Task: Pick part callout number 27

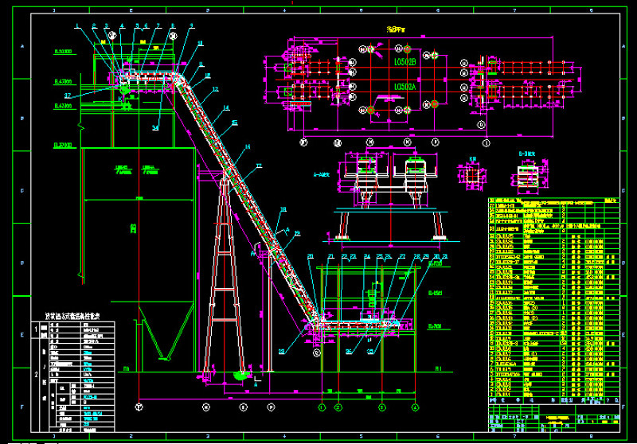Action: pos(402,256)
